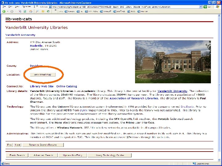
Task: Click the Vanderbilt University link under the title
Action: [20, 35]
